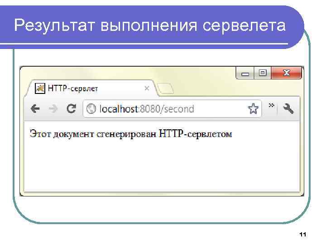Image resolution: width=326 pixels, height=245 pixels.
Task: Open hidden extensions via double chevron
Action: [x=271, y=105]
